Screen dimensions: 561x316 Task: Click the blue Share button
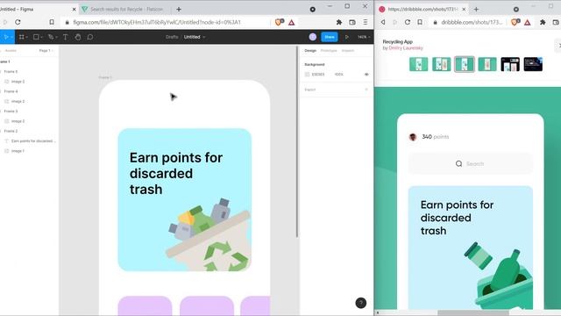point(330,37)
